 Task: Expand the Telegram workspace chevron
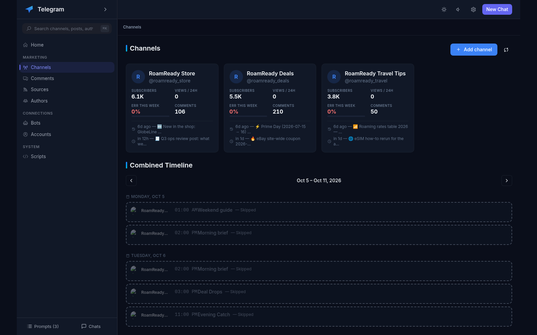pos(105,9)
